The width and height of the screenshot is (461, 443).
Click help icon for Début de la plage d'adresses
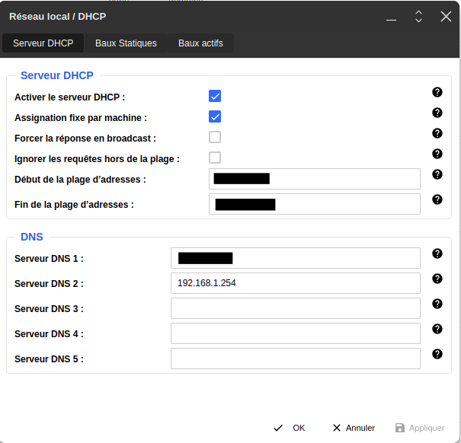[437, 174]
